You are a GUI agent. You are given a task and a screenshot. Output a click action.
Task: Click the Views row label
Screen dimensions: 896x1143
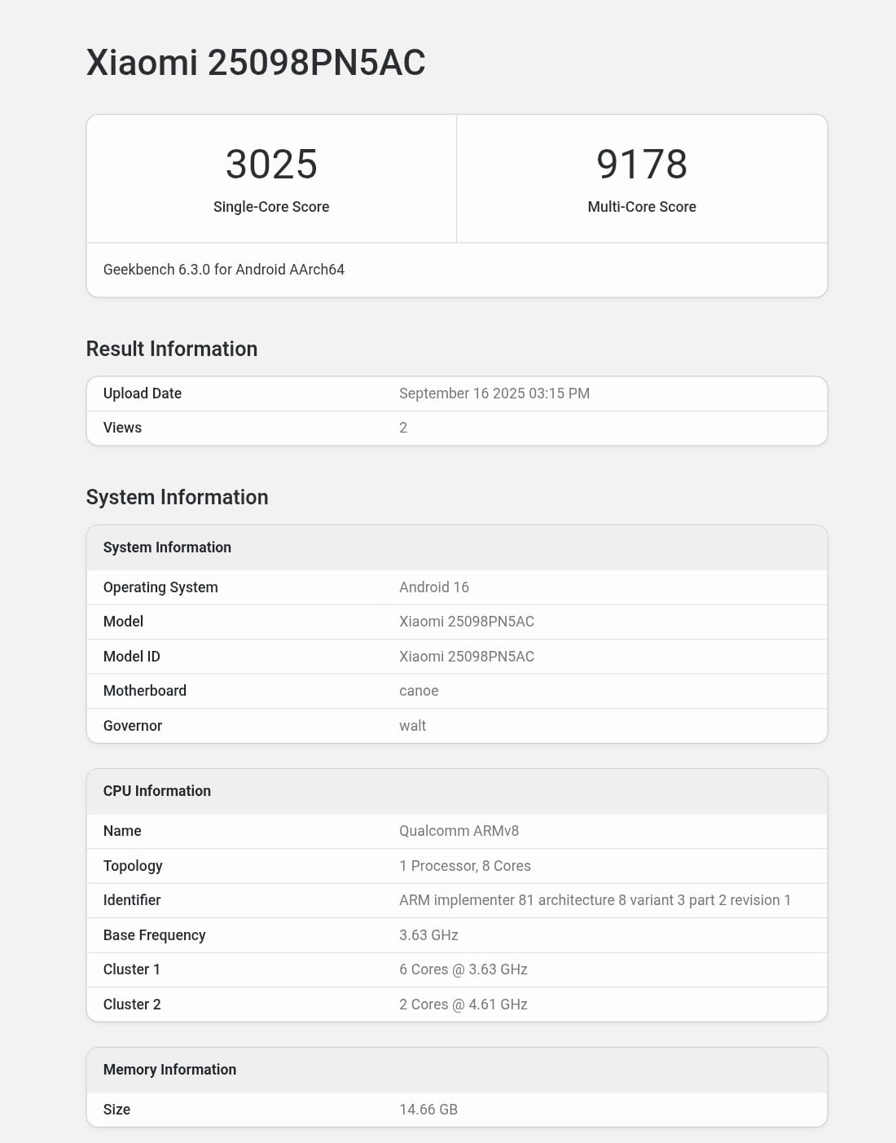point(122,428)
